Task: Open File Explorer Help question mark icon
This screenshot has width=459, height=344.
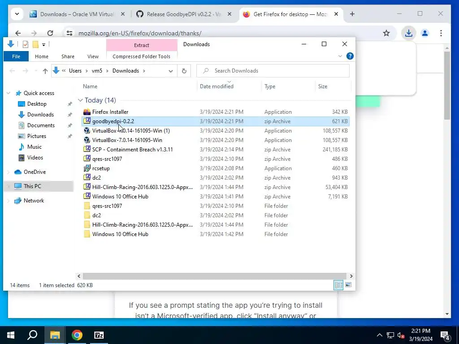Action: (x=350, y=56)
